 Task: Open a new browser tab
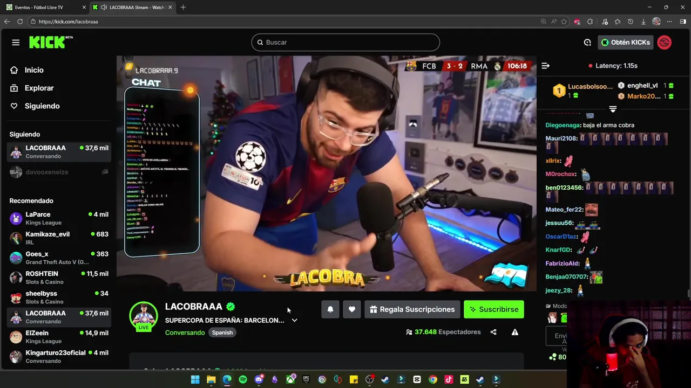click(x=183, y=8)
